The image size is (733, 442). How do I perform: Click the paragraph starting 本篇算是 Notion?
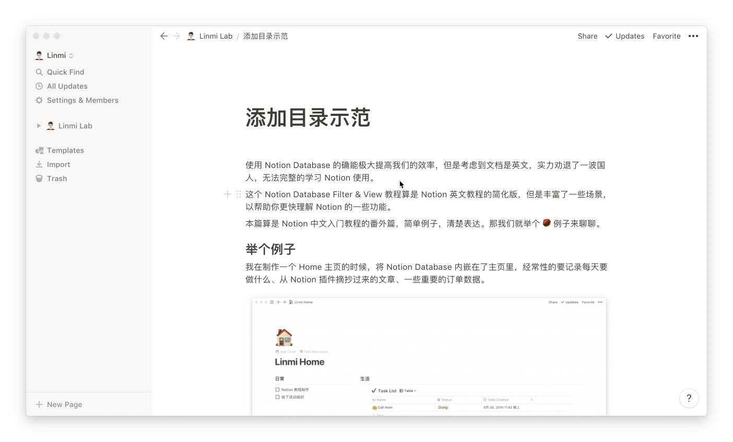coord(425,223)
